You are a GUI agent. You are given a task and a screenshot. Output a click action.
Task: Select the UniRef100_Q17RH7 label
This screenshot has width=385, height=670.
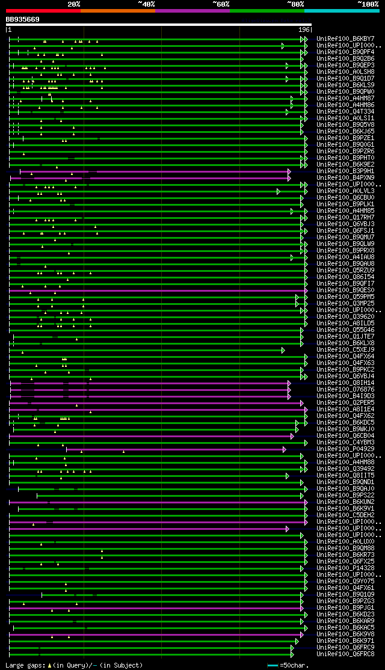(346, 218)
